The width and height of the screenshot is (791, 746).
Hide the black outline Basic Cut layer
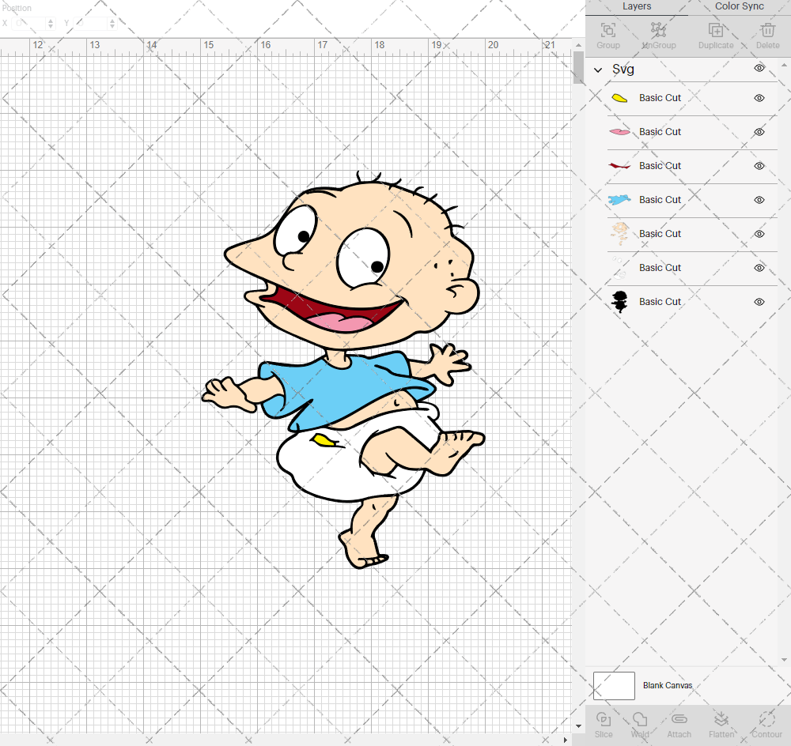(759, 302)
